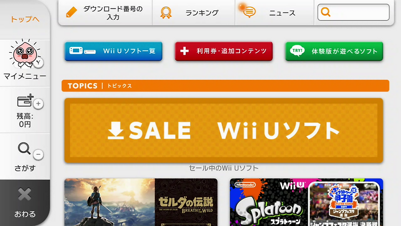401x226 pixels.
Task: Close the eShop with the X icon
Action: tap(25, 194)
